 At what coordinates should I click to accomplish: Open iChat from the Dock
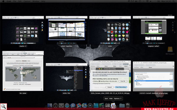(73, 106)
